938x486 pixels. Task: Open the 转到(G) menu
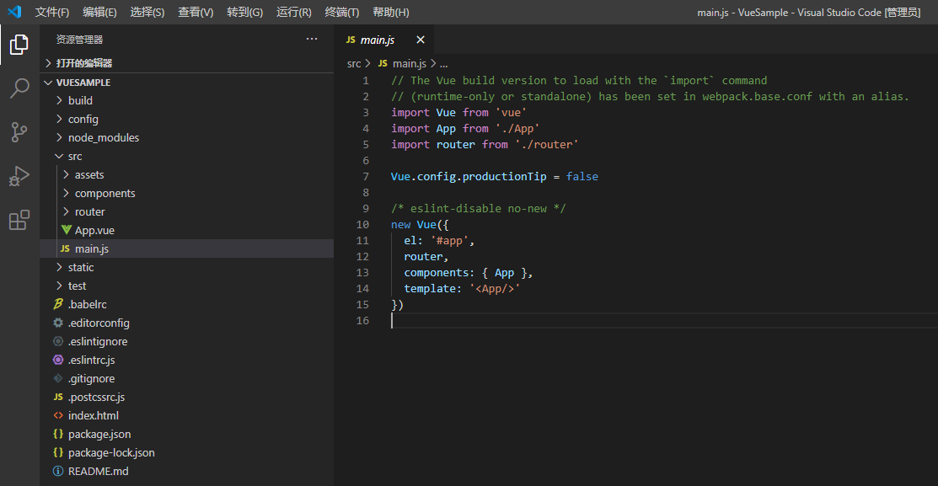point(244,12)
